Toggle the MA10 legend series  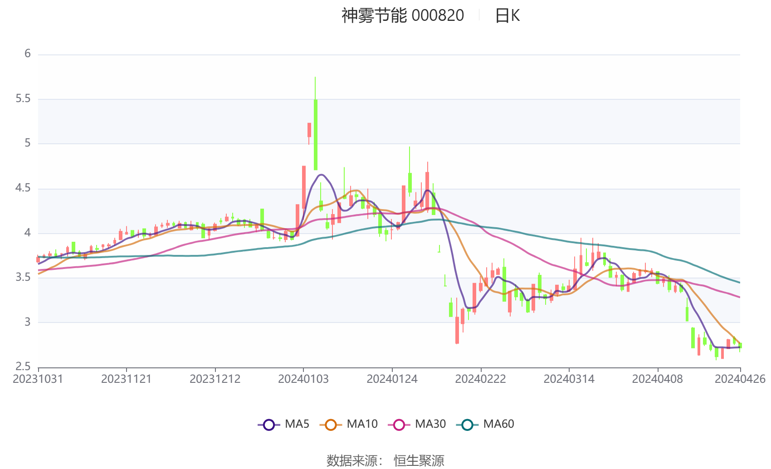click(348, 424)
